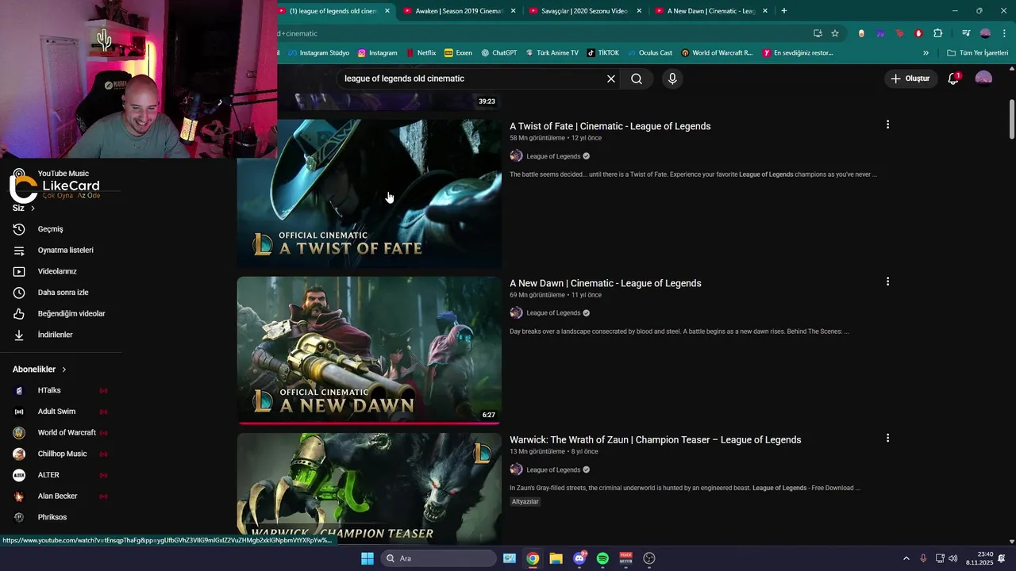
Task: Open Tüm Yer İşaretleri bookmarks folder
Action: click(x=977, y=53)
